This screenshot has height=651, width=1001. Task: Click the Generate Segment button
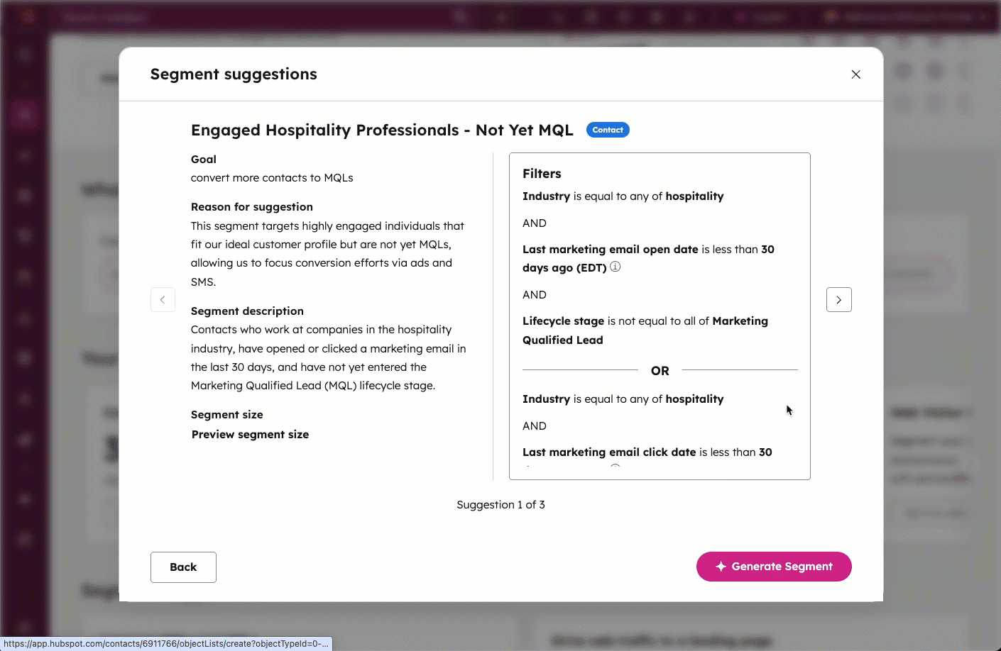pos(774,567)
